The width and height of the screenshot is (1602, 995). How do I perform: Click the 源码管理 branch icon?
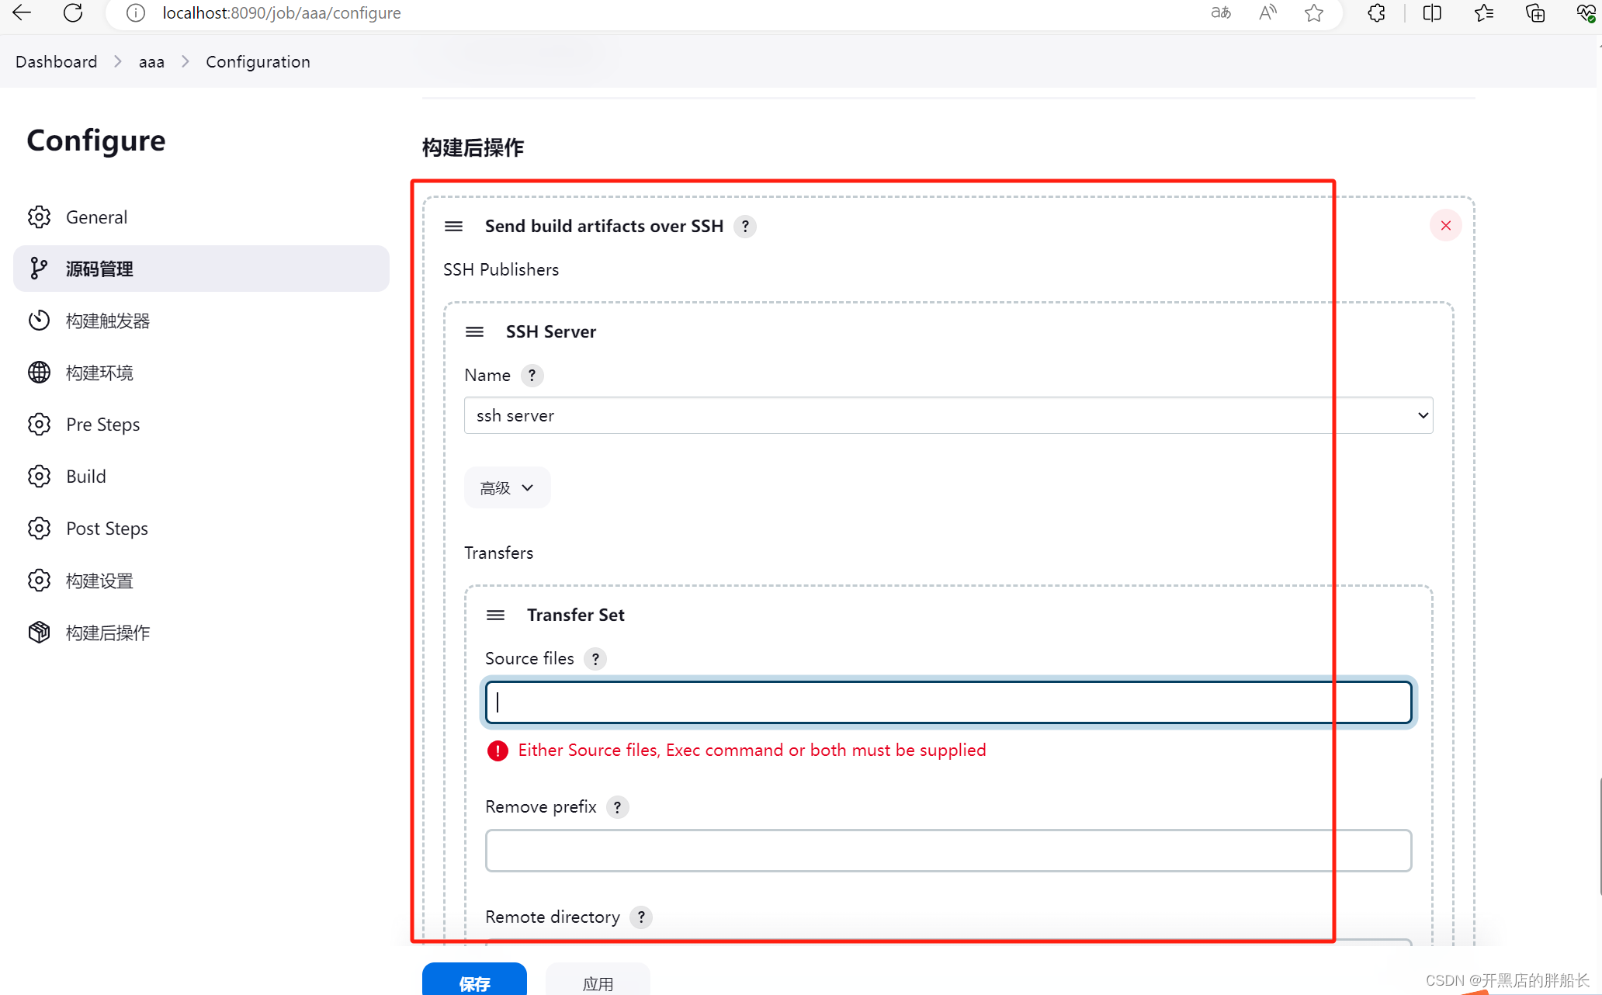point(39,269)
